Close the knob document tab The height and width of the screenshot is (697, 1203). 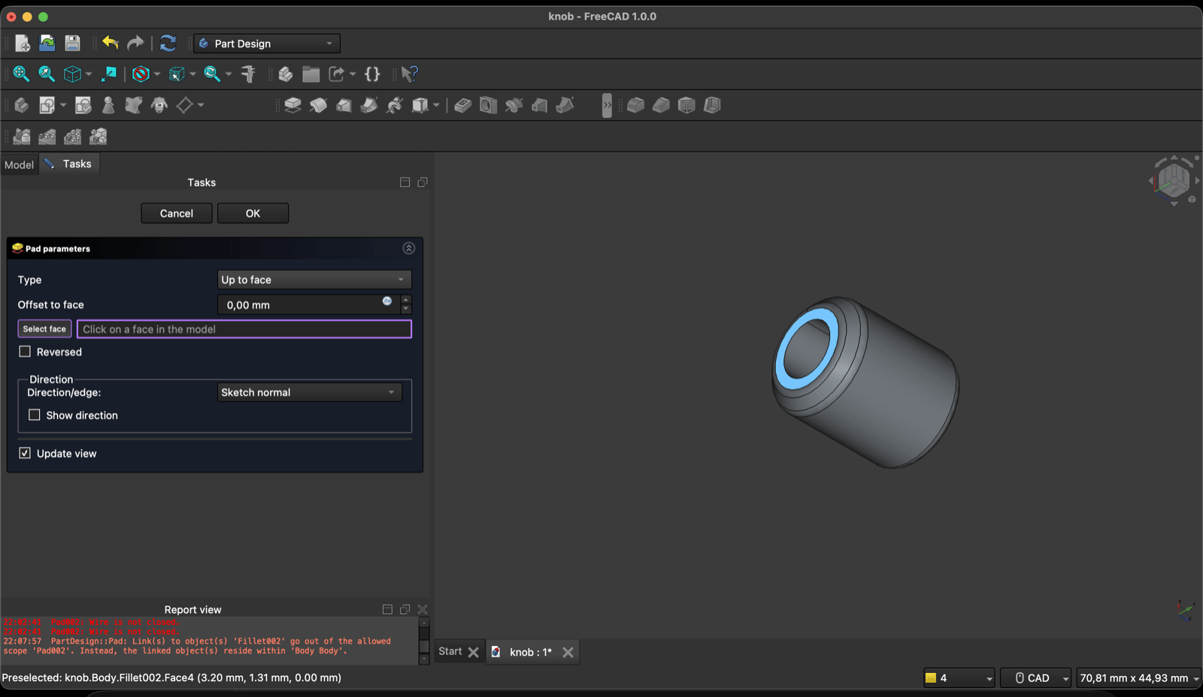click(568, 652)
